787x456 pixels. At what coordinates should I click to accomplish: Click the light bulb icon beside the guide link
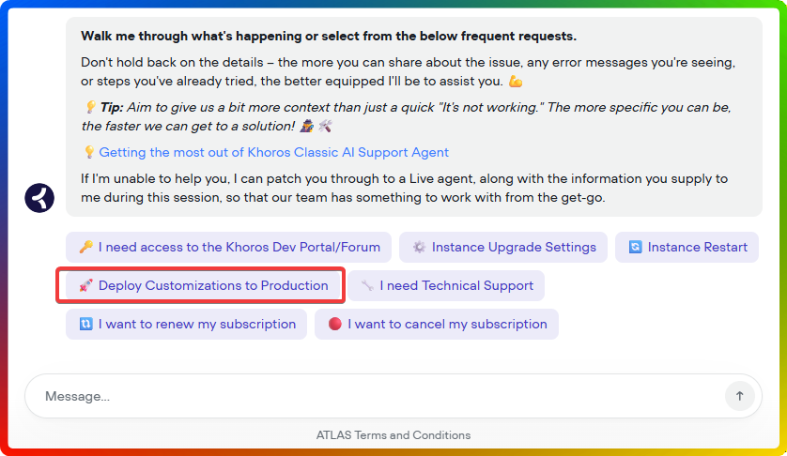point(89,152)
